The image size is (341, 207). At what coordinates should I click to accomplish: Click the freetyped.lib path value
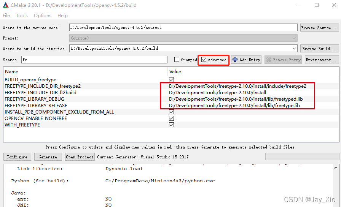click(236, 99)
